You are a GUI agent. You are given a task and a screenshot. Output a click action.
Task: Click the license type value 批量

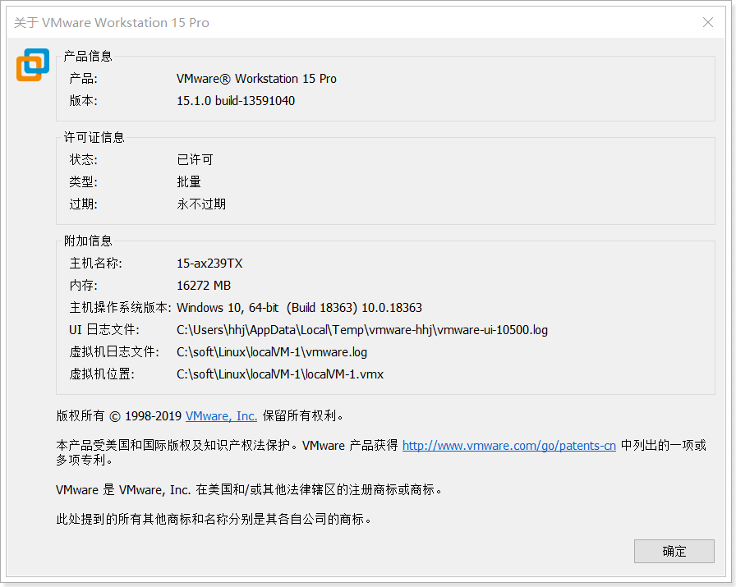click(189, 181)
